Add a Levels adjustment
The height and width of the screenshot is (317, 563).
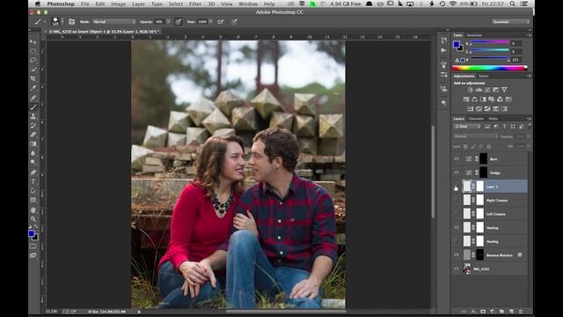tap(479, 90)
